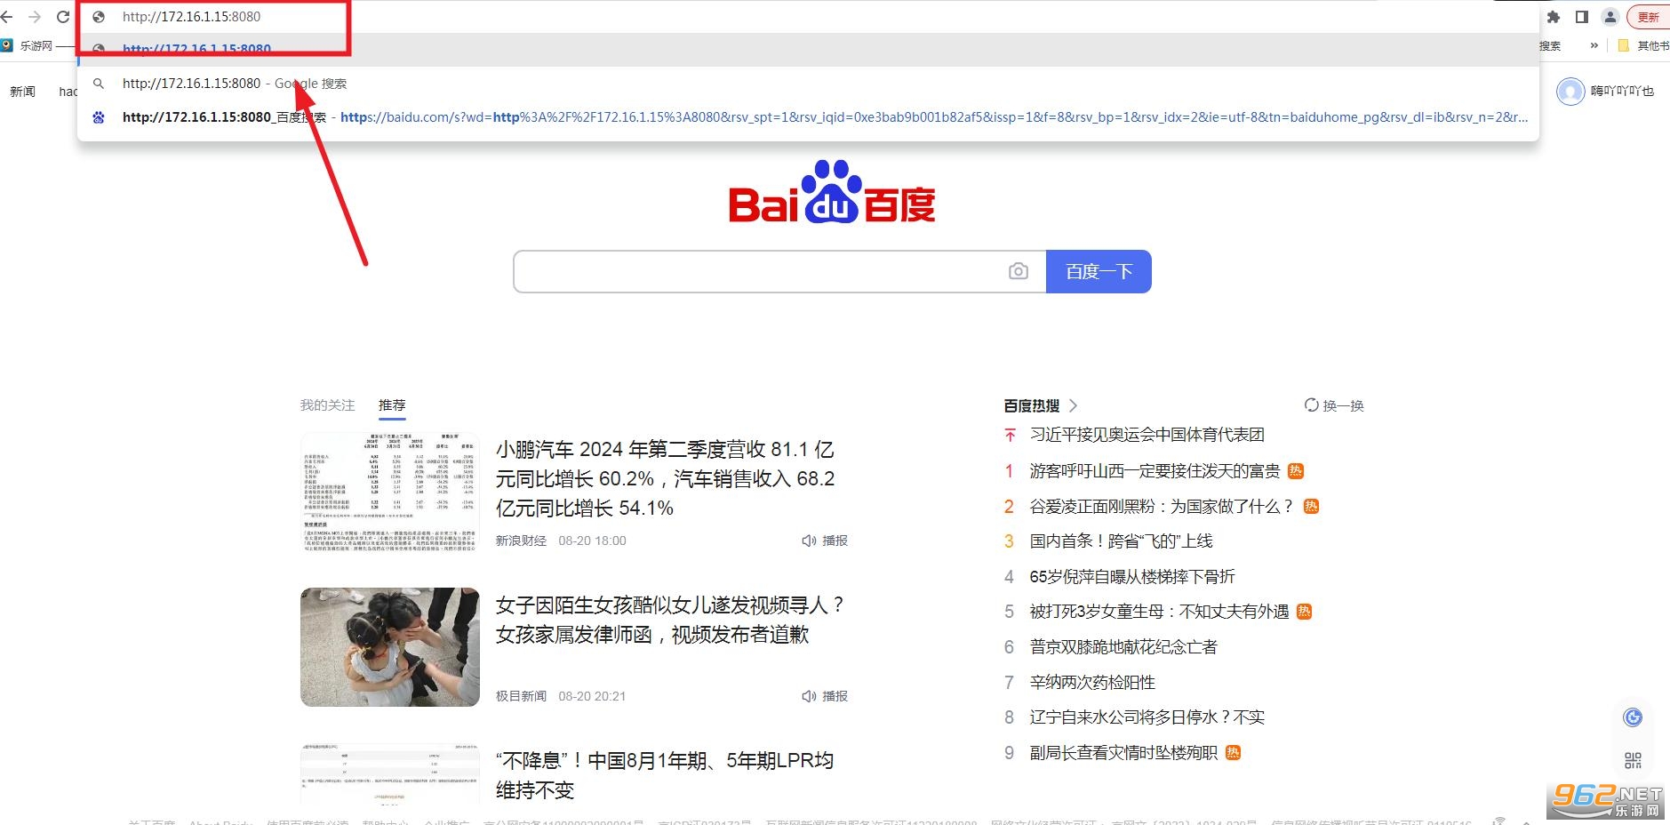This screenshot has width=1670, height=825.
Task: Open 谷爱凌正面刚黑粉 hot topic
Action: point(1162,507)
